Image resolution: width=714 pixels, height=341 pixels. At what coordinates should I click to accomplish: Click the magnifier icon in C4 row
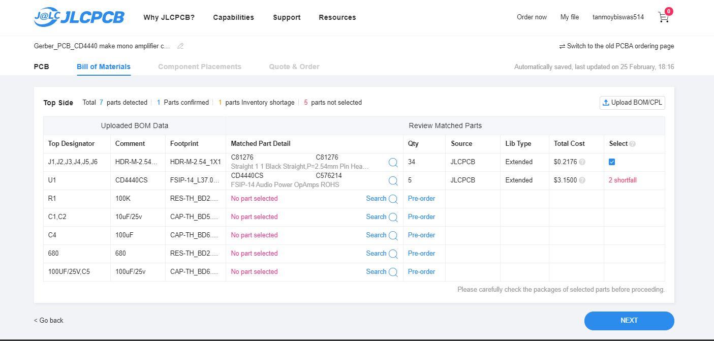pyautogui.click(x=393, y=235)
